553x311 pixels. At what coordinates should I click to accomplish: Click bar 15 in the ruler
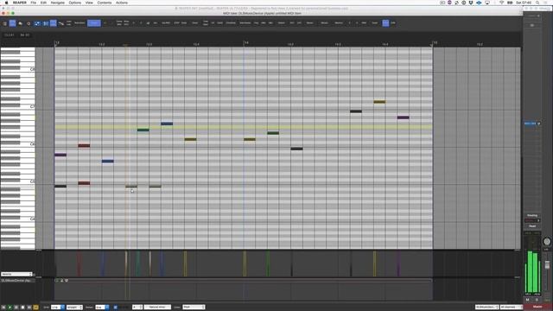pyautogui.click(x=435, y=42)
